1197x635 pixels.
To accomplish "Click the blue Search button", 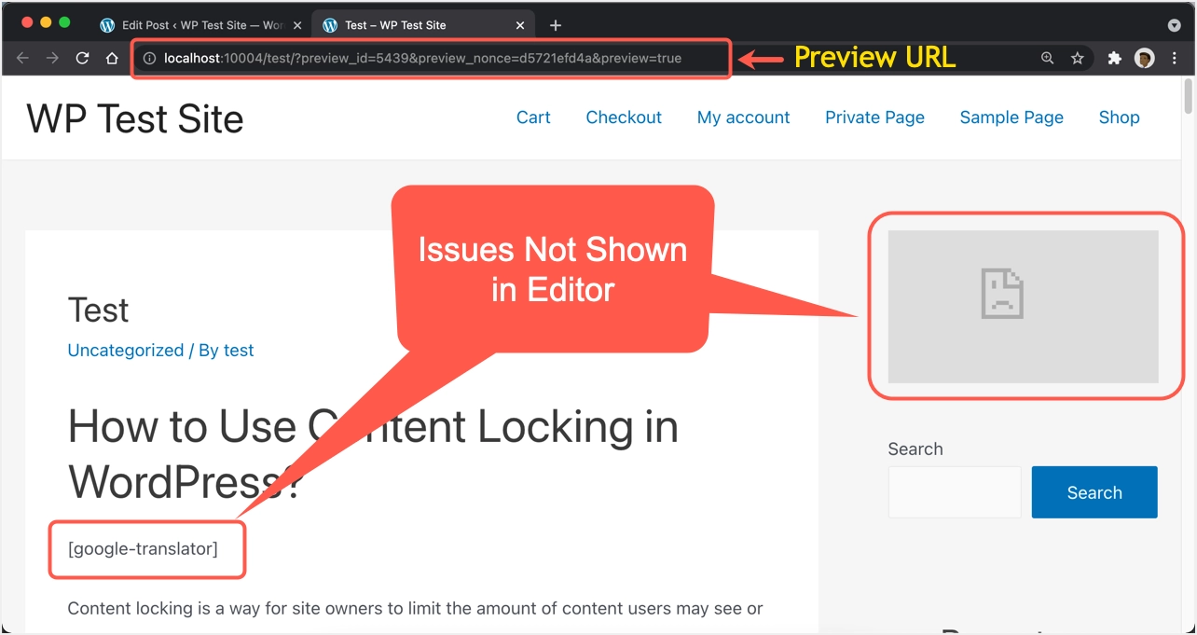I will click(x=1094, y=492).
